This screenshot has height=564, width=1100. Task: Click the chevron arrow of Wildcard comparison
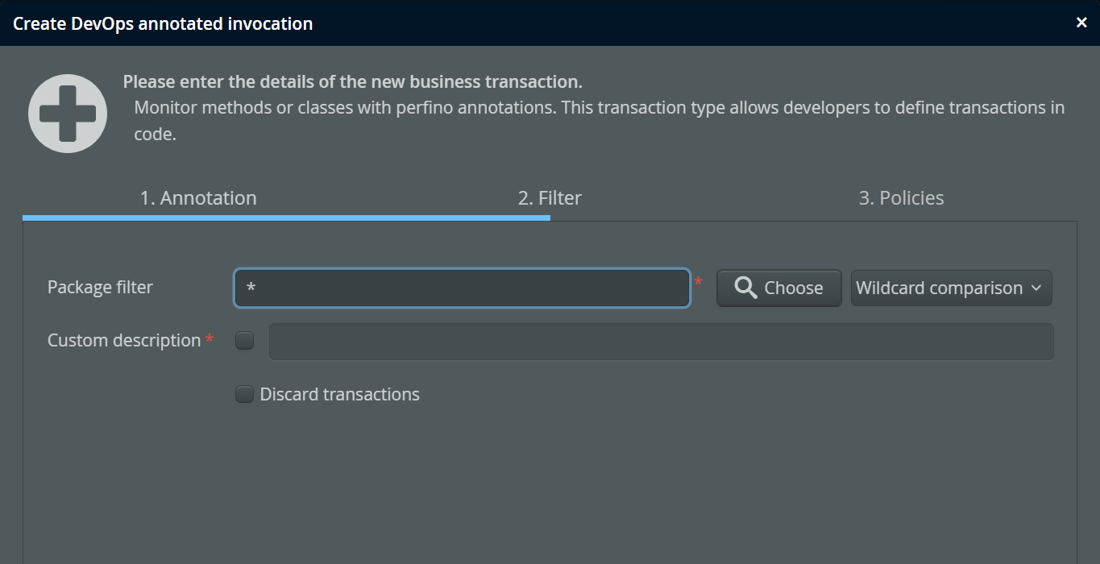click(x=1036, y=288)
